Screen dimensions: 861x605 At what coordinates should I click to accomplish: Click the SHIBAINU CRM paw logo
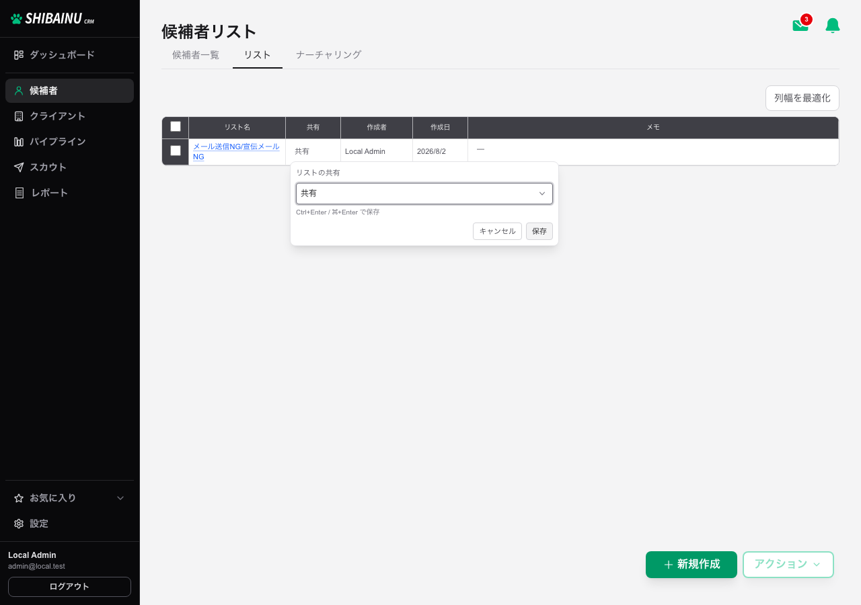click(x=52, y=19)
